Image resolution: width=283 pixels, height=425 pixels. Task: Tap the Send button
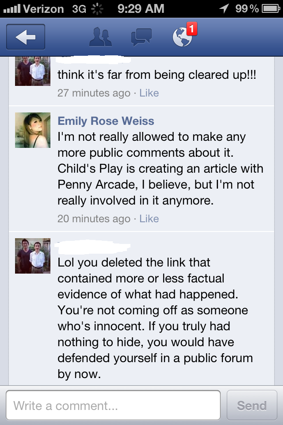tap(252, 405)
